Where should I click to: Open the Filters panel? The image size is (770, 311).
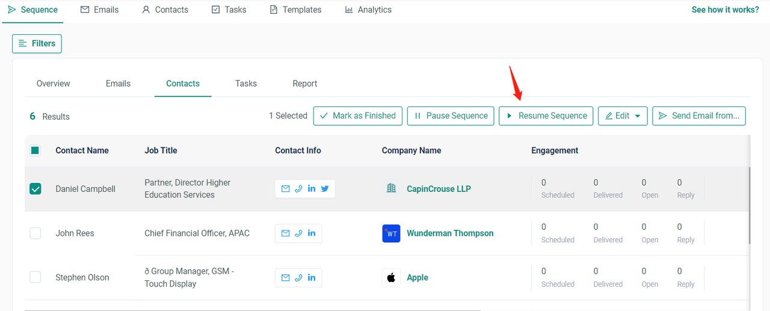click(x=37, y=43)
